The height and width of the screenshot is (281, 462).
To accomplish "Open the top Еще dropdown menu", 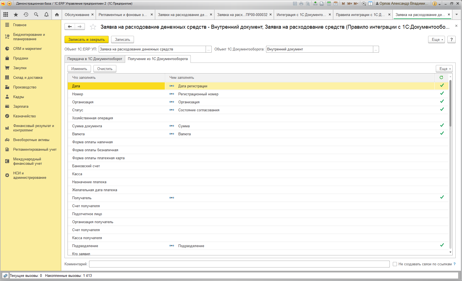I will click(x=436, y=39).
